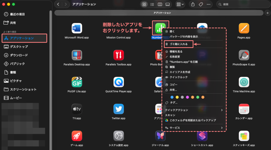271x150 pixels.
Task: Choose パッケージの内容を表示 in context menu
Action: pos(194,37)
